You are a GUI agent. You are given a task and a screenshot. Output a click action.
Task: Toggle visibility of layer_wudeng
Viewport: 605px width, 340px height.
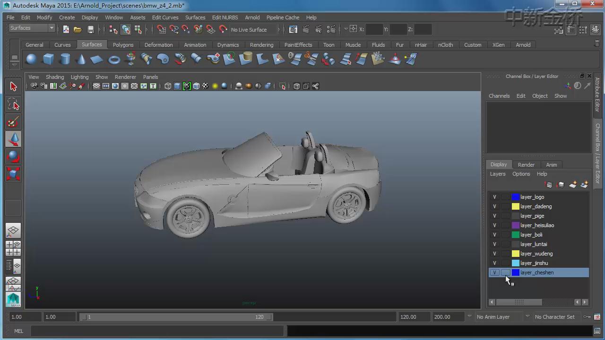coord(494,254)
